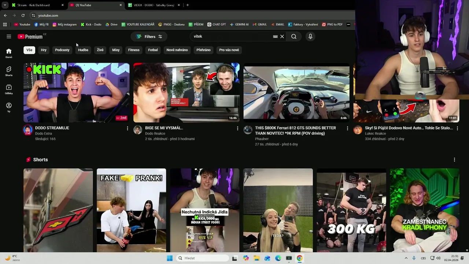Viewport: 469px width, 264px height.
Task: Open the Můj instagram bookmark
Action: point(64,25)
